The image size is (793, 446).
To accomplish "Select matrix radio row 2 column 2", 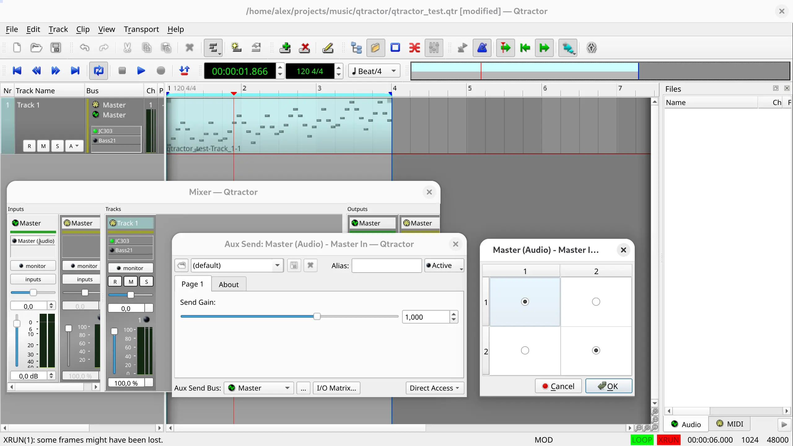I will coord(596,350).
